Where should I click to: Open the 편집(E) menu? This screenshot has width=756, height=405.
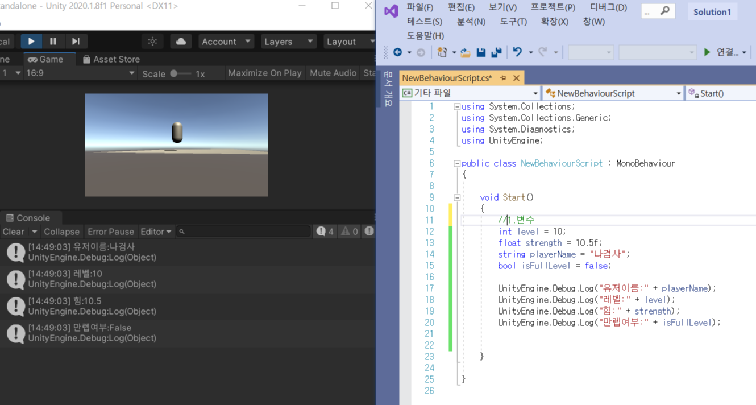[x=461, y=7]
